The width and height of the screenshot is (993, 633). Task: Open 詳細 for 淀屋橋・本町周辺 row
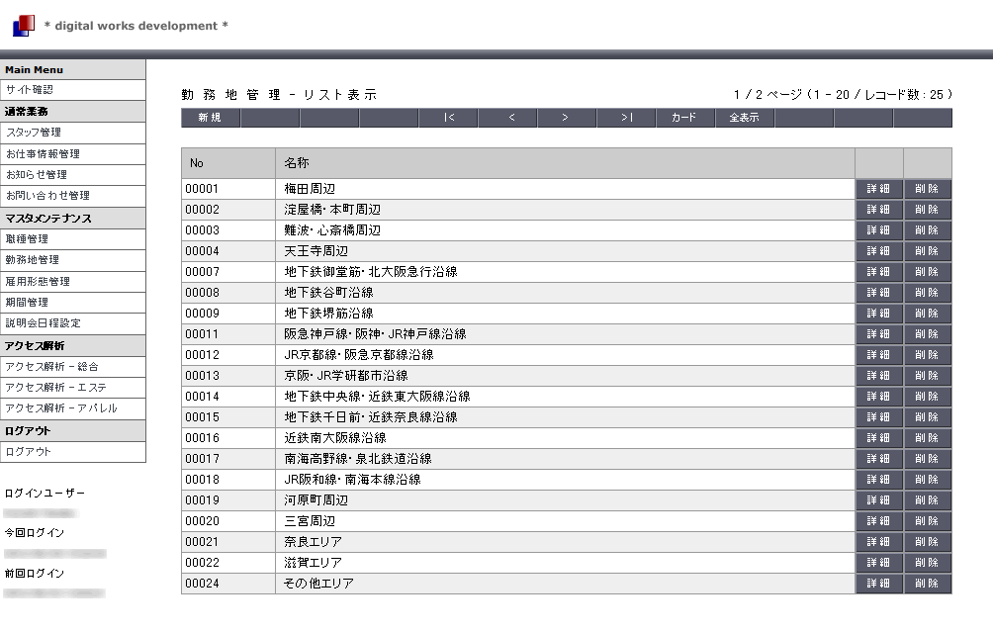pos(879,210)
